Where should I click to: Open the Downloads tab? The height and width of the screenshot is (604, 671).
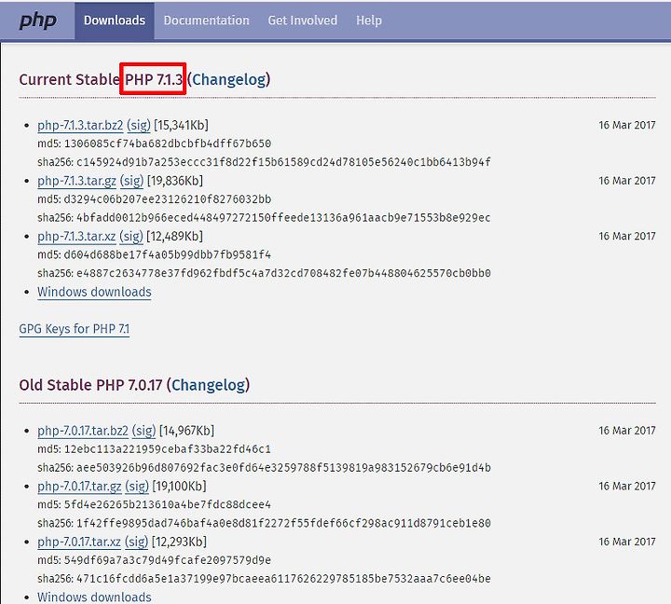115,21
